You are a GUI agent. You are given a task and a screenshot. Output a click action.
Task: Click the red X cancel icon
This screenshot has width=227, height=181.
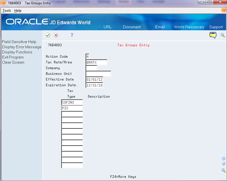[56, 35]
